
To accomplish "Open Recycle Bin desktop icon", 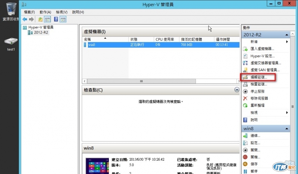I will (11, 9).
